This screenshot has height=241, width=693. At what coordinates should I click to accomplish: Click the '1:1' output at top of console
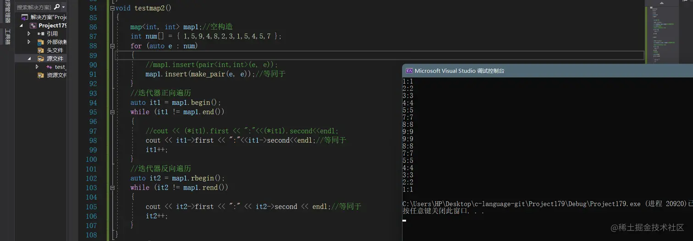[408, 81]
